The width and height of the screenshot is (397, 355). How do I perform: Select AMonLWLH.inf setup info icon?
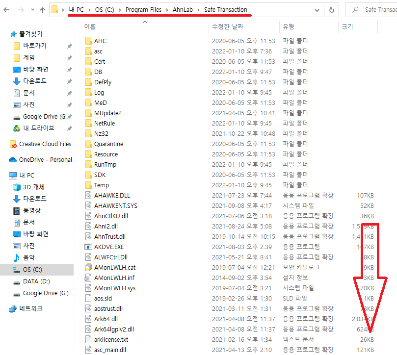point(88,278)
